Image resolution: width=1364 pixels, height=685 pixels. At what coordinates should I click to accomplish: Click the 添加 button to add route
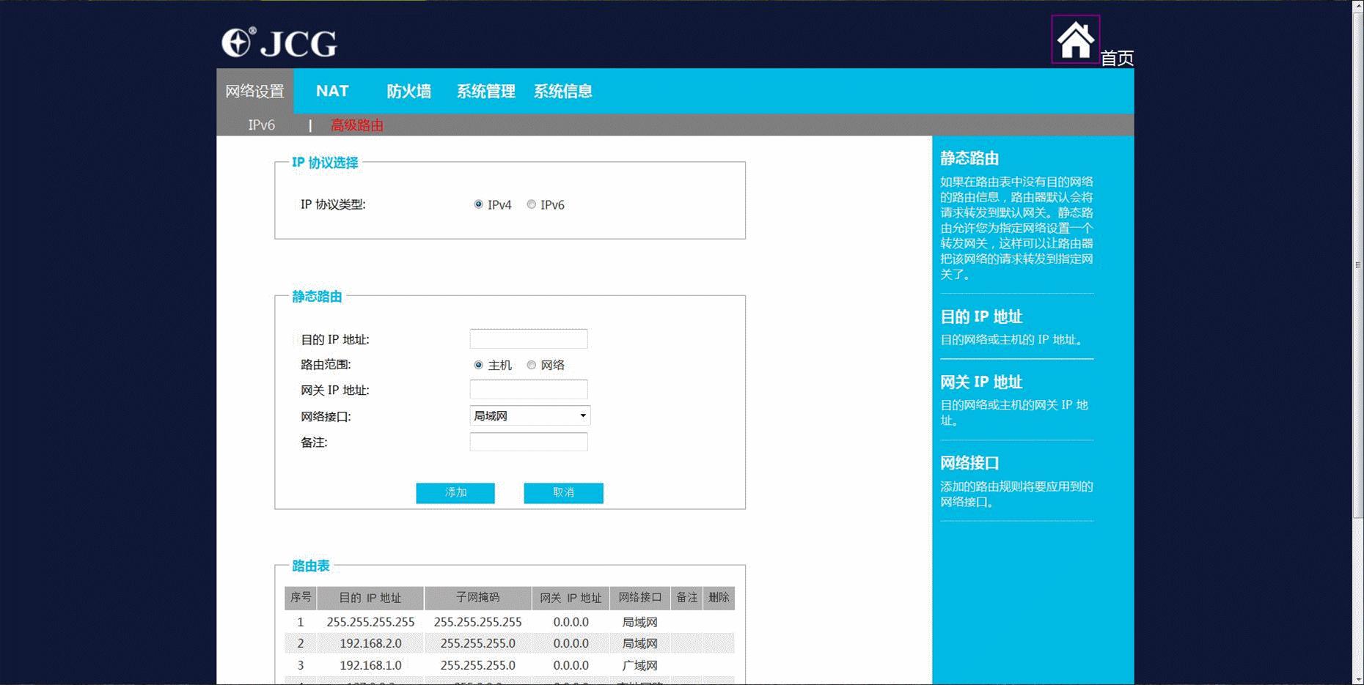pos(455,492)
